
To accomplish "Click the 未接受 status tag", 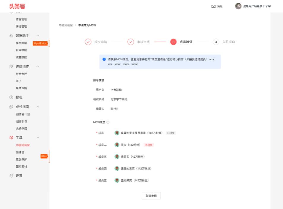I will click(149, 145).
